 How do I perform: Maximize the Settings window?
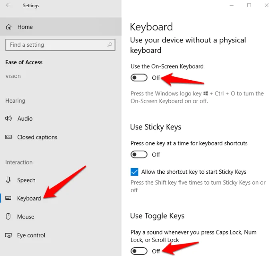coord(249,6)
